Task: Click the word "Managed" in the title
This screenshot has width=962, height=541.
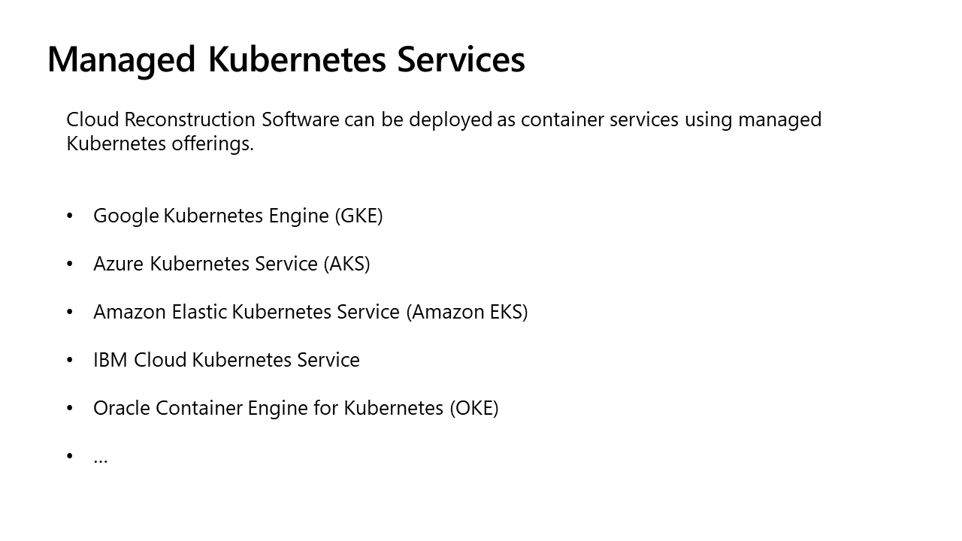Action: (x=121, y=59)
